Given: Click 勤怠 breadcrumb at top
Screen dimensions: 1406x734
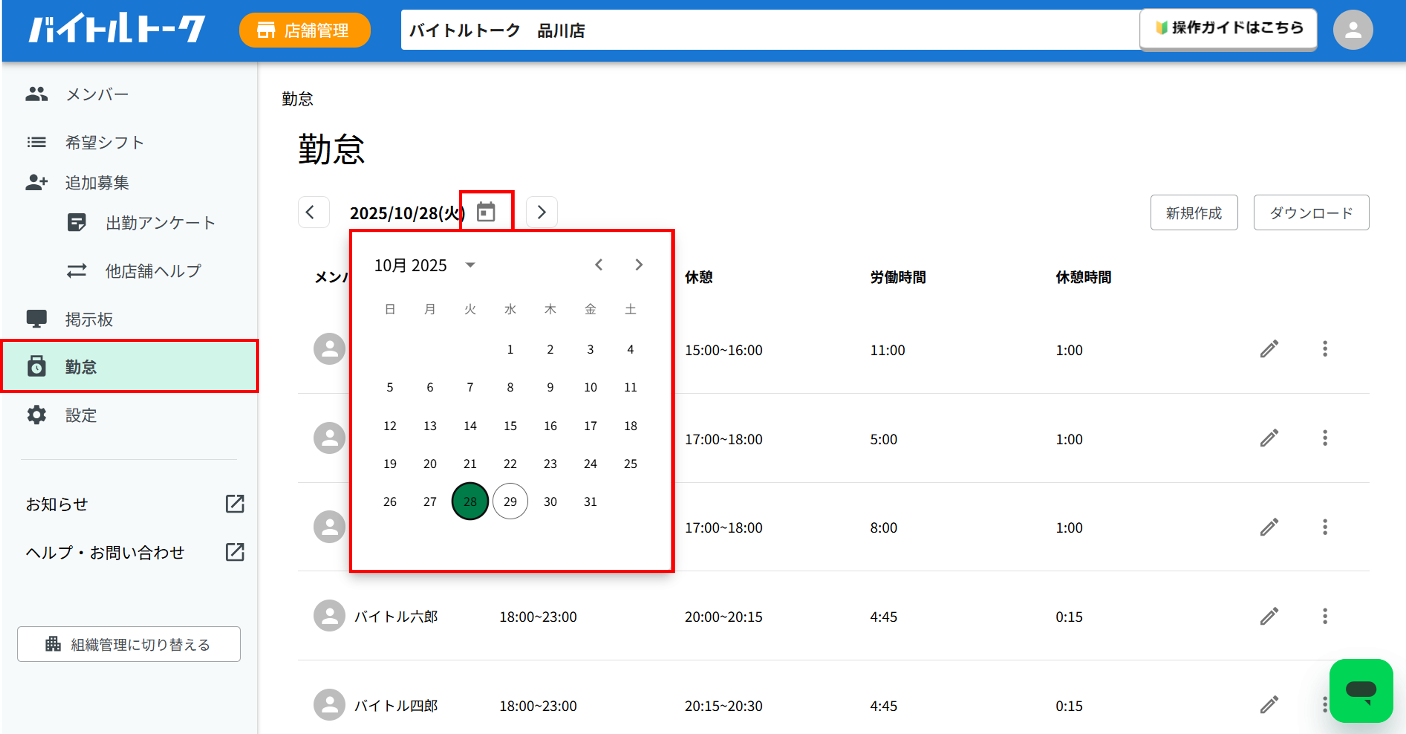Looking at the screenshot, I should [297, 99].
